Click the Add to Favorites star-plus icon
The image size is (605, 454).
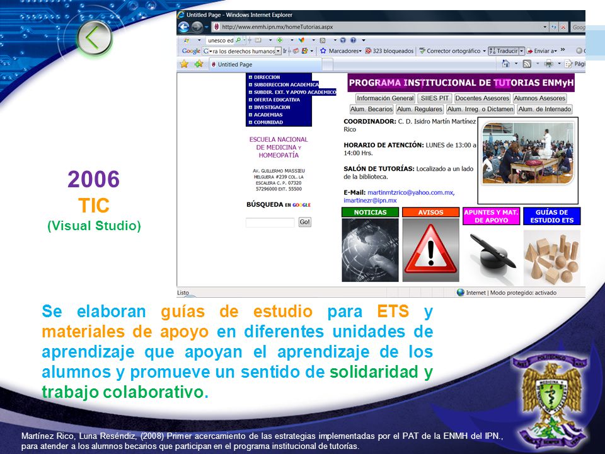[199, 64]
